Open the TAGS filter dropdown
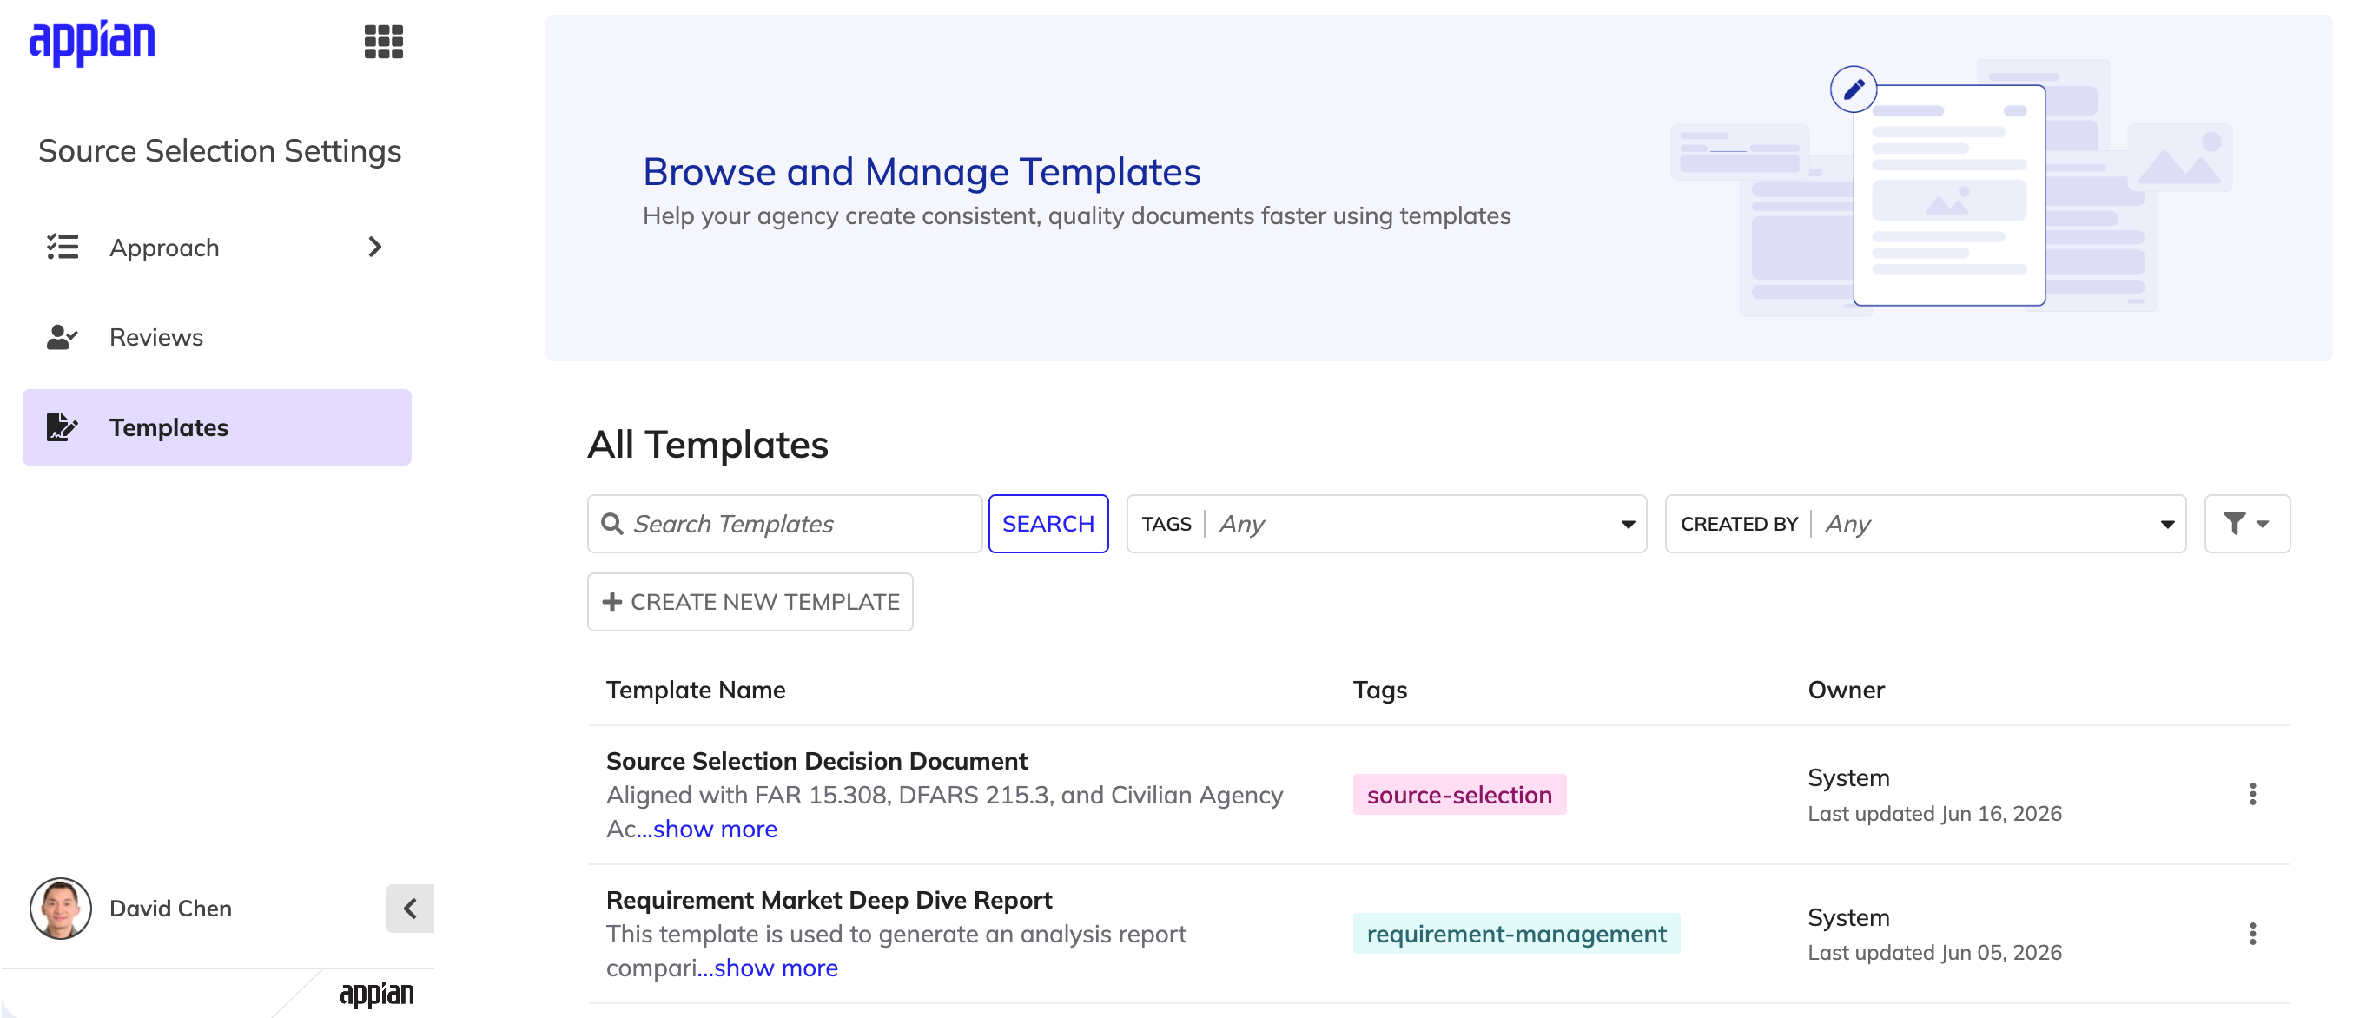 pyautogui.click(x=1386, y=524)
